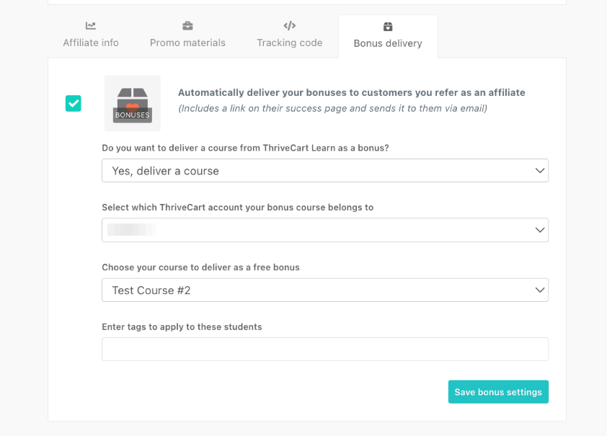Click the Bonuses gift box image
607x436 pixels.
click(133, 103)
